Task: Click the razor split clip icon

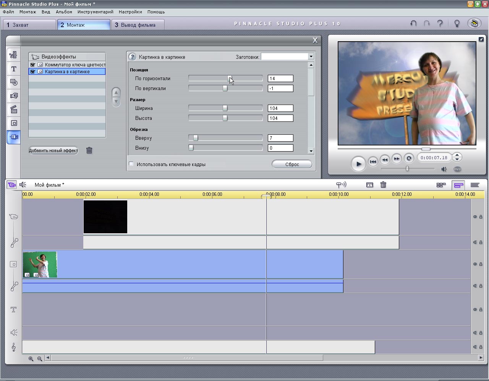Action: (369, 185)
